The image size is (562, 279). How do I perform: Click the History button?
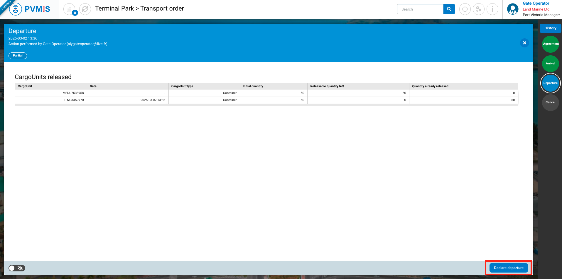[550, 28]
